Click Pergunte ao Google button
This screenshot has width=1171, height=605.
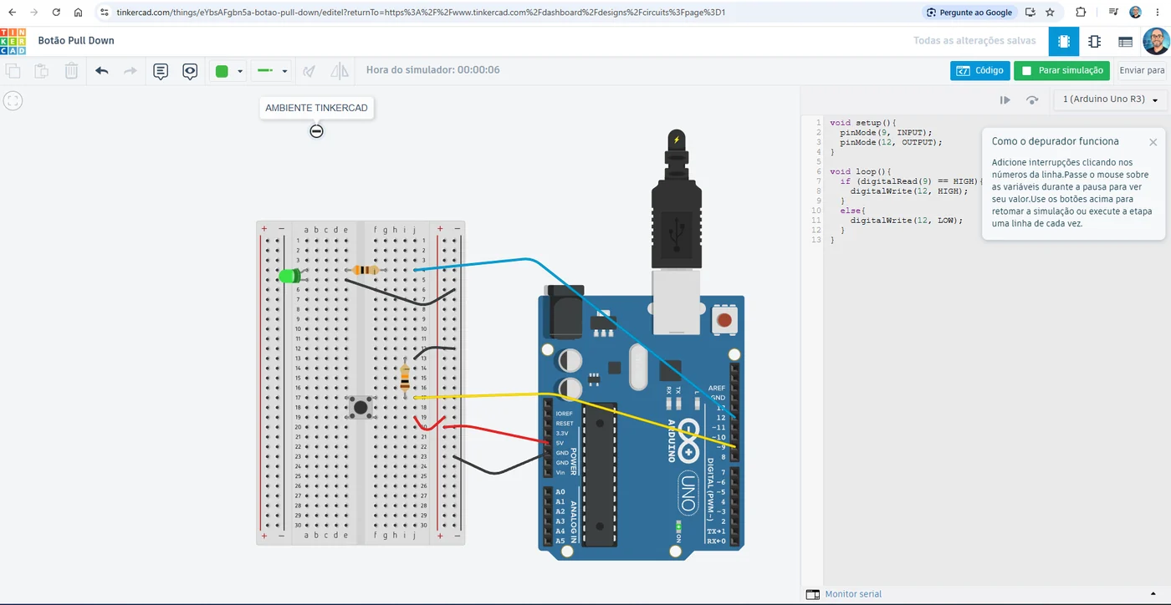point(969,13)
